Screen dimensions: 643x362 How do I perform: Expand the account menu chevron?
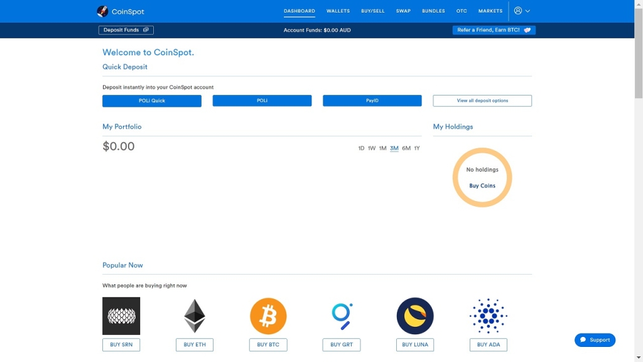527,11
